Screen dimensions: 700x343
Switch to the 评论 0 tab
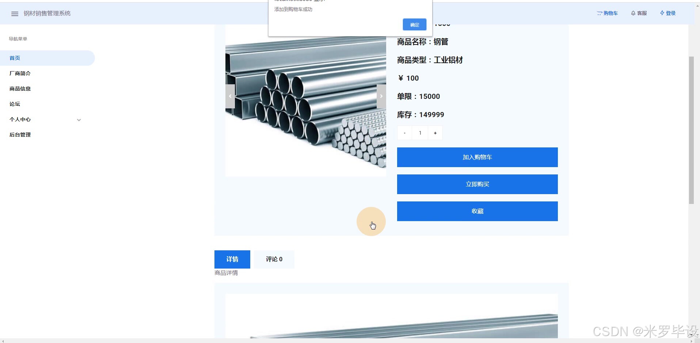click(x=274, y=259)
